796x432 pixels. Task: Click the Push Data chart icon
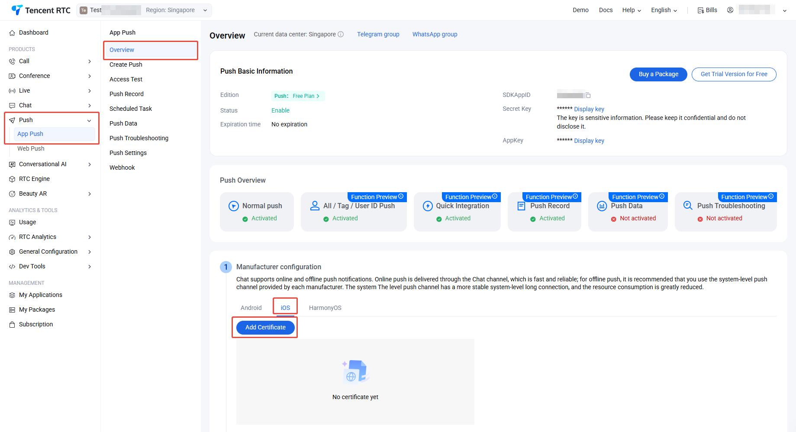pos(602,206)
